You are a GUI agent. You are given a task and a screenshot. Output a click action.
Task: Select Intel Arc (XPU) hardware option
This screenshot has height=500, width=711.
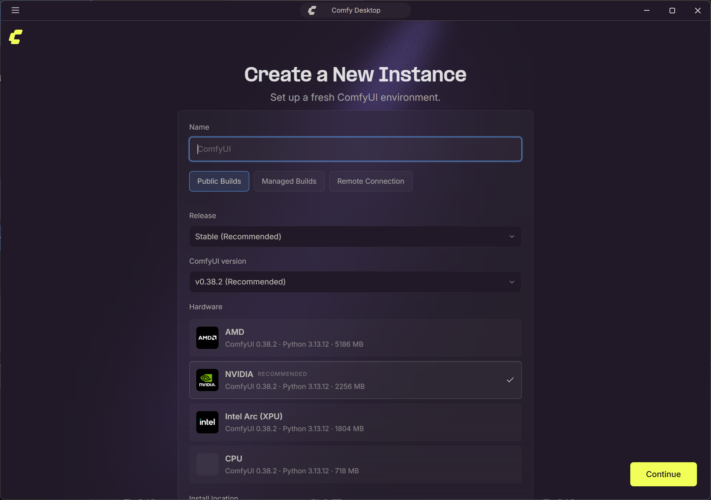click(x=355, y=422)
